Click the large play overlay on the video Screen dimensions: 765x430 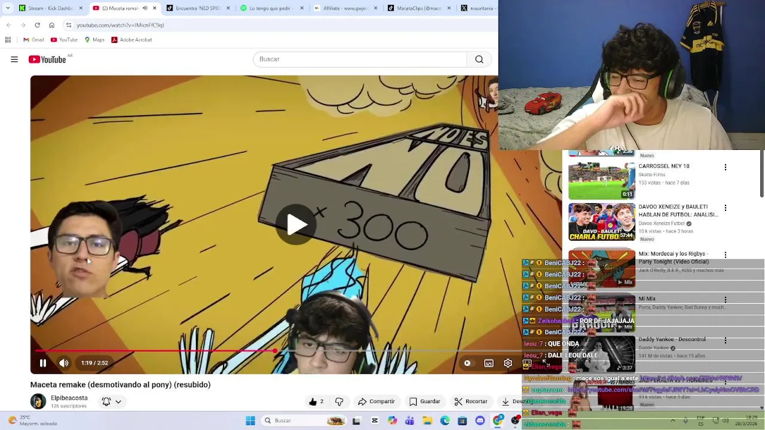click(296, 225)
